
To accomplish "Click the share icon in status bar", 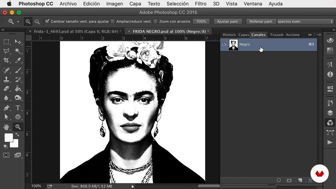I will [x=50, y=186].
